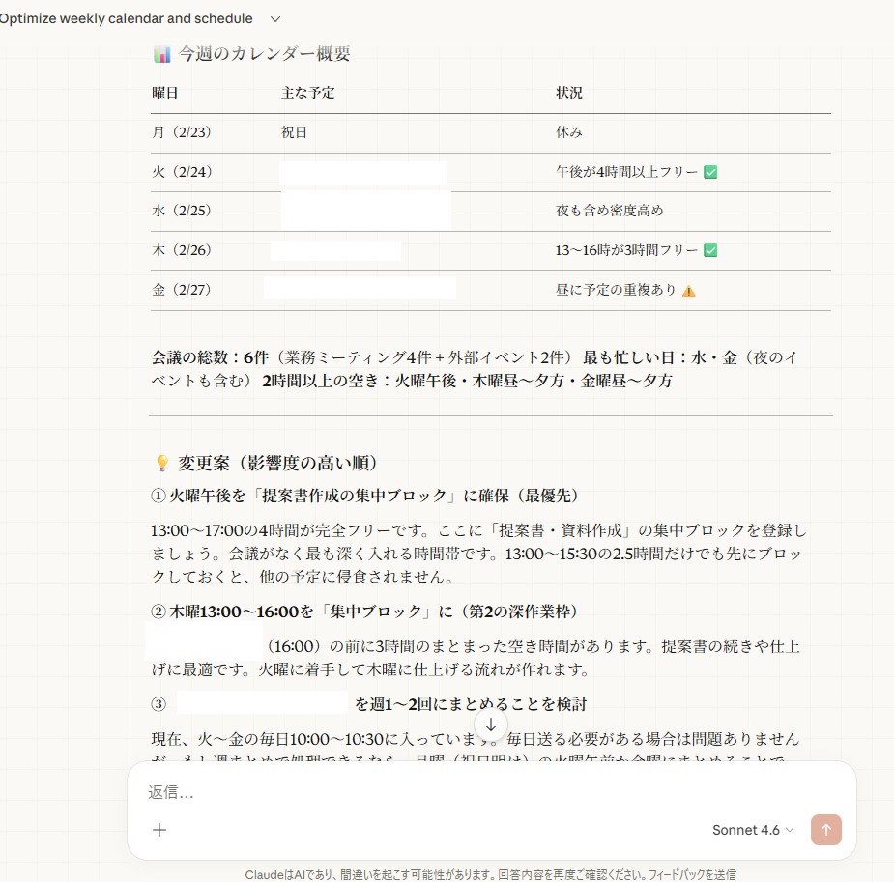Click the ③ 週1〜2回にまとめる heading
Image resolution: width=894 pixels, height=882 pixels.
[x=369, y=705]
